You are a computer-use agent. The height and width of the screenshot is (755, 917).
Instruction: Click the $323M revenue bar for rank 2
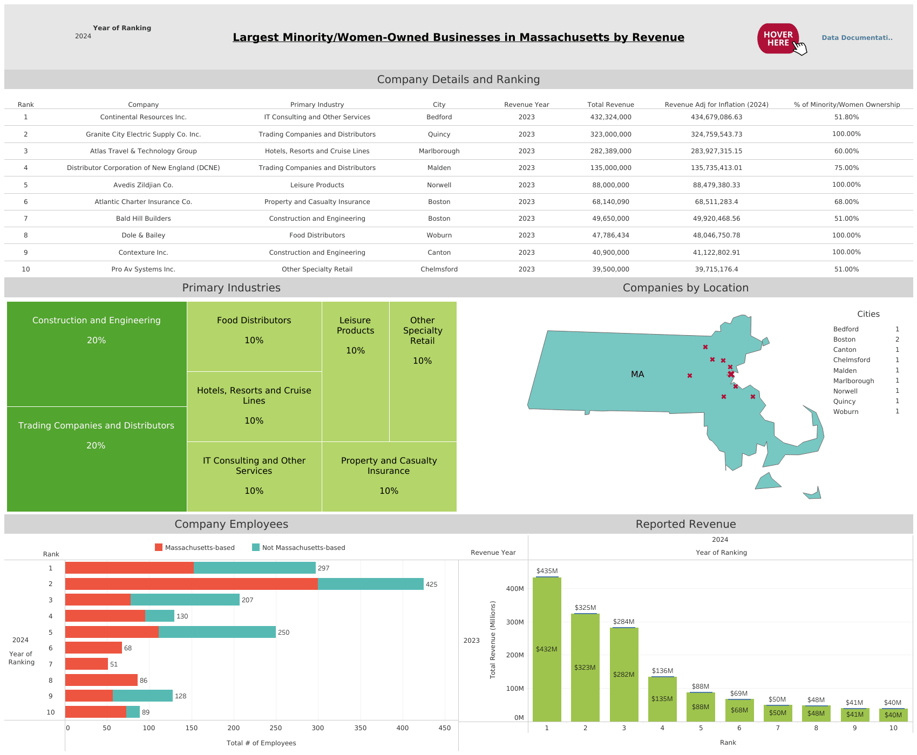(x=585, y=668)
